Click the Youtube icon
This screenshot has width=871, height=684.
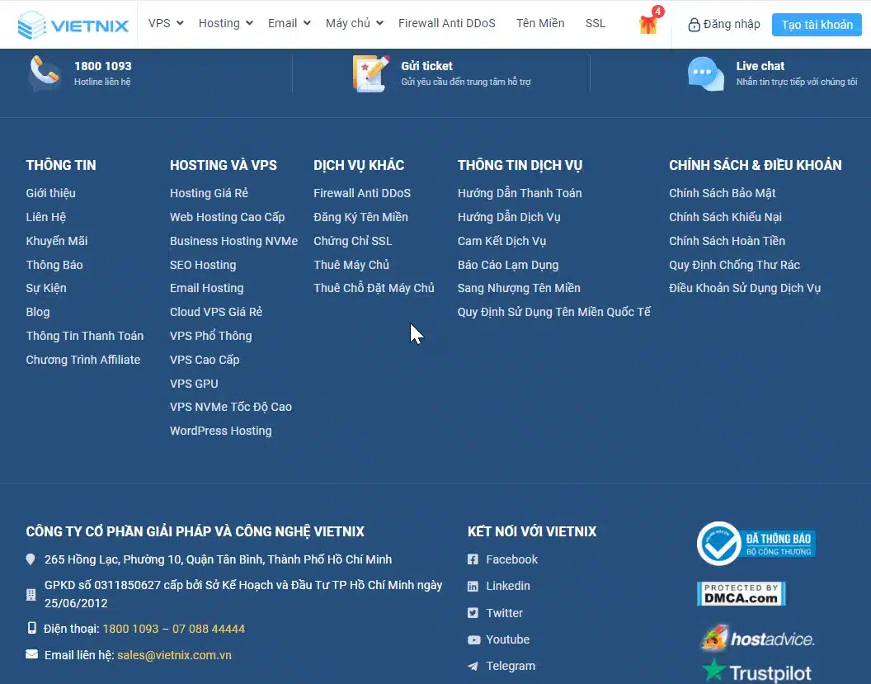473,639
